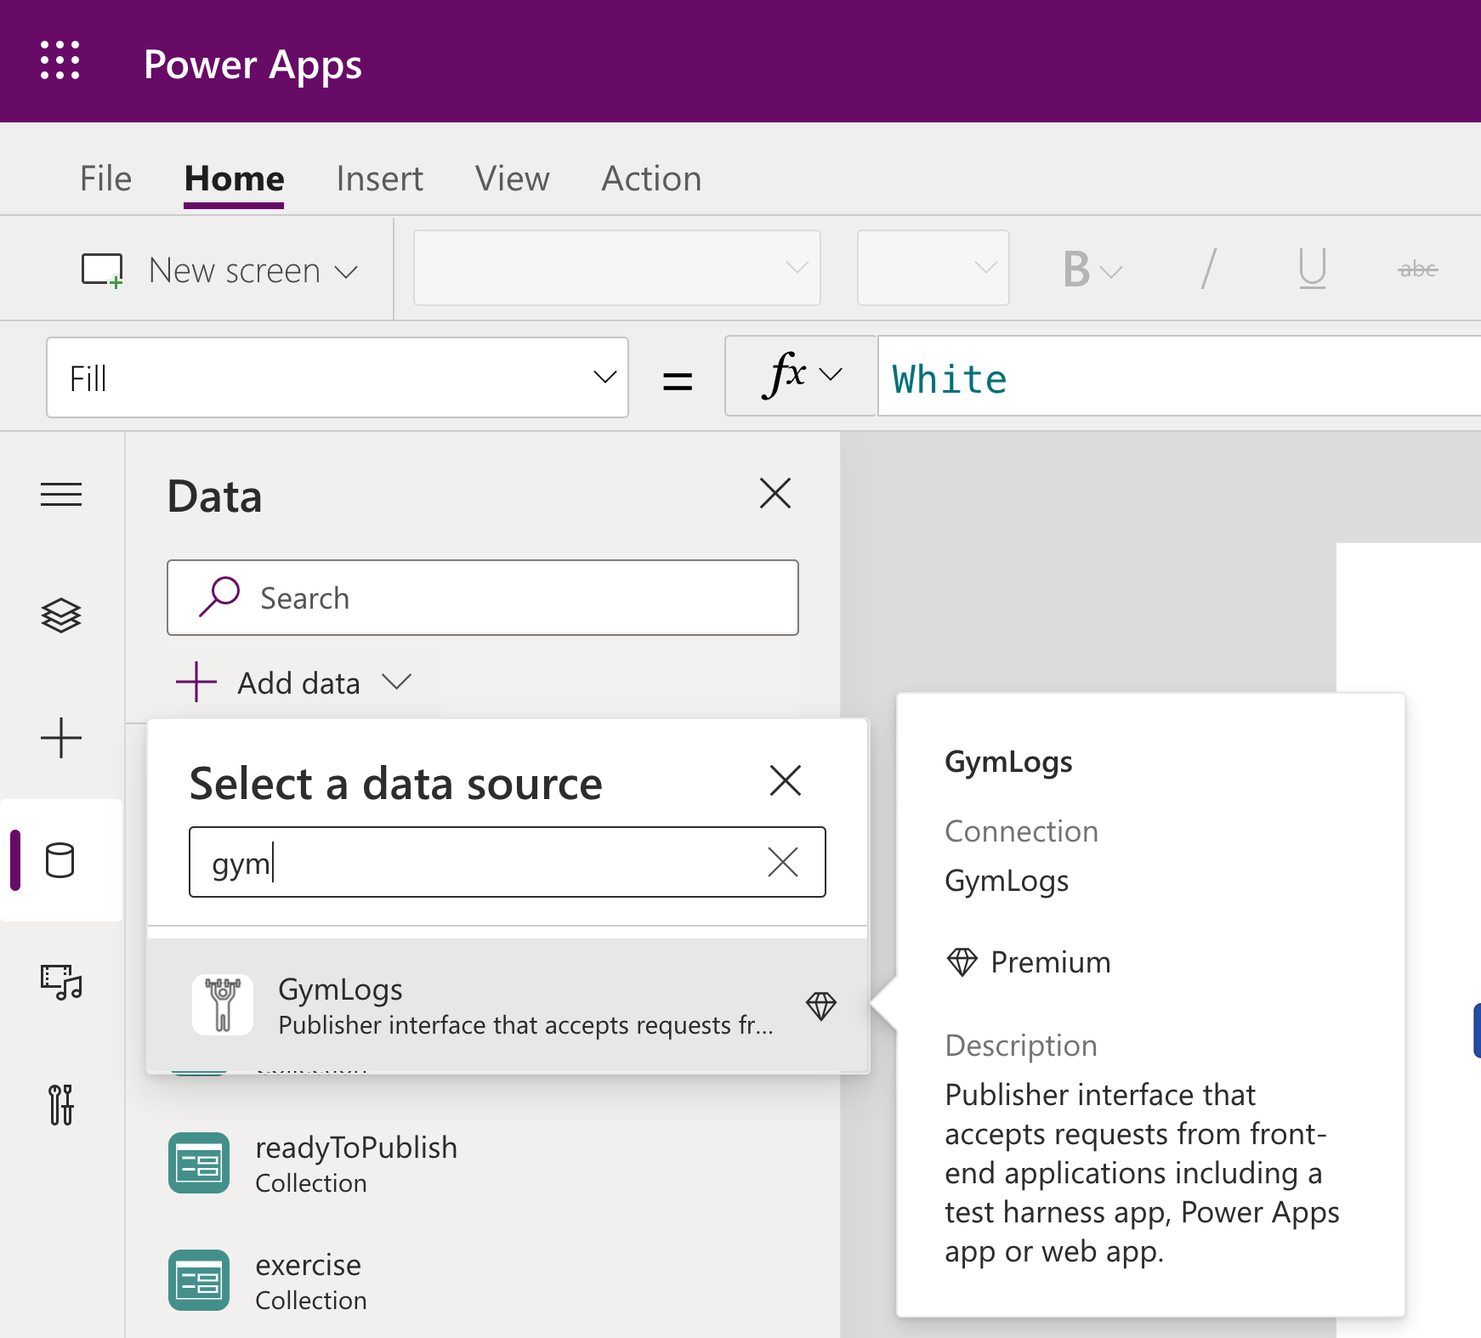Click the app launcher grid icon
This screenshot has width=1481, height=1338.
(x=60, y=60)
